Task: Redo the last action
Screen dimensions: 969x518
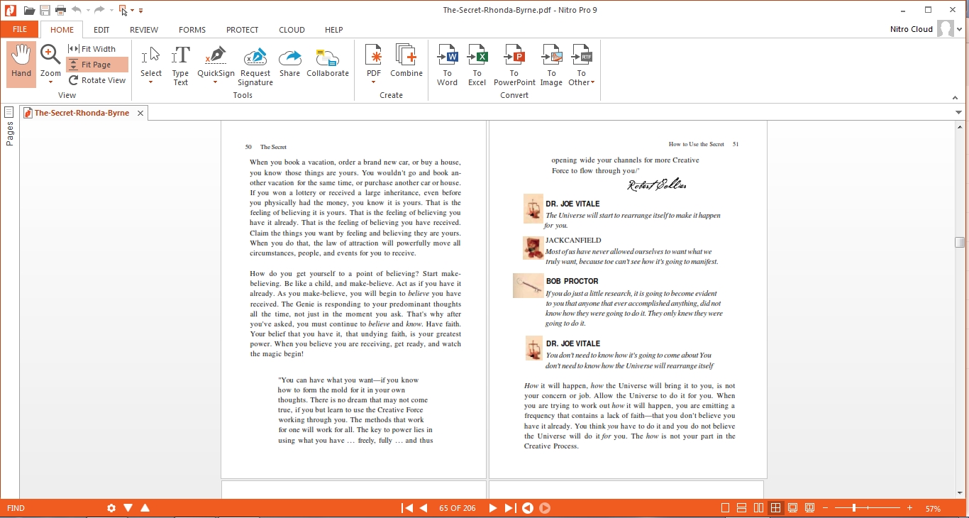Action: (99, 11)
